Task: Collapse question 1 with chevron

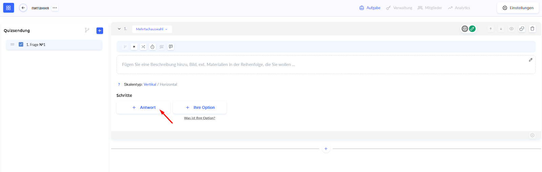Action: (x=119, y=29)
